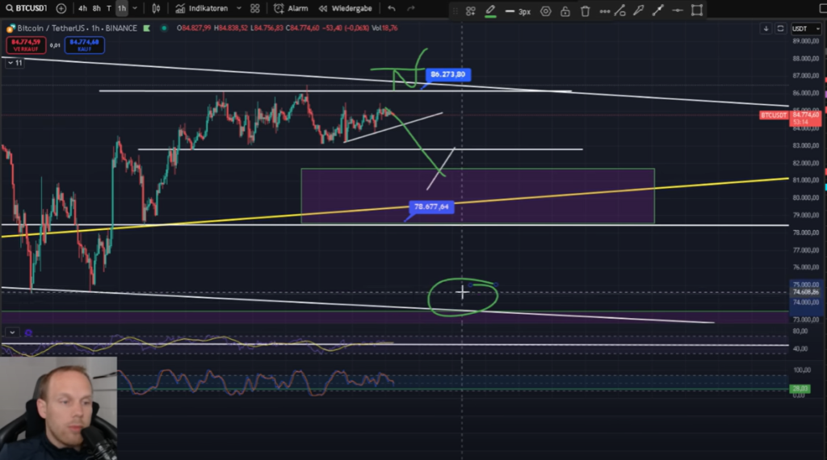The width and height of the screenshot is (827, 460).
Task: Switch to the daily T timeframe
Action: click(x=109, y=8)
